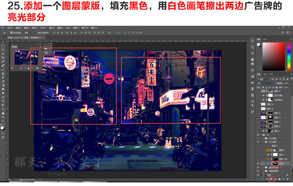Viewport: 293px width, 186px height.
Task: Open the 3D panel cube icon
Action: click(x=252, y=70)
